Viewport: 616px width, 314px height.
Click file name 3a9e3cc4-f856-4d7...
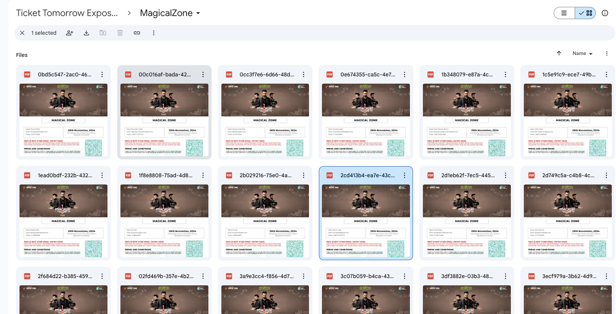[267, 276]
